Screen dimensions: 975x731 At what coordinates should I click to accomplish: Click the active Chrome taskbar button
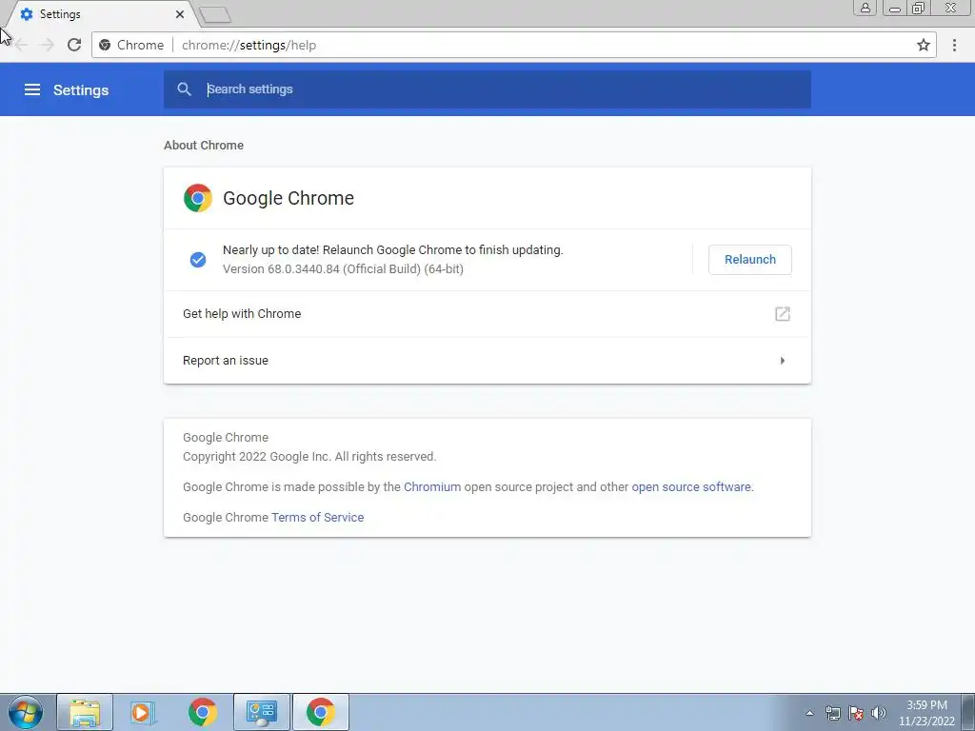click(x=320, y=712)
